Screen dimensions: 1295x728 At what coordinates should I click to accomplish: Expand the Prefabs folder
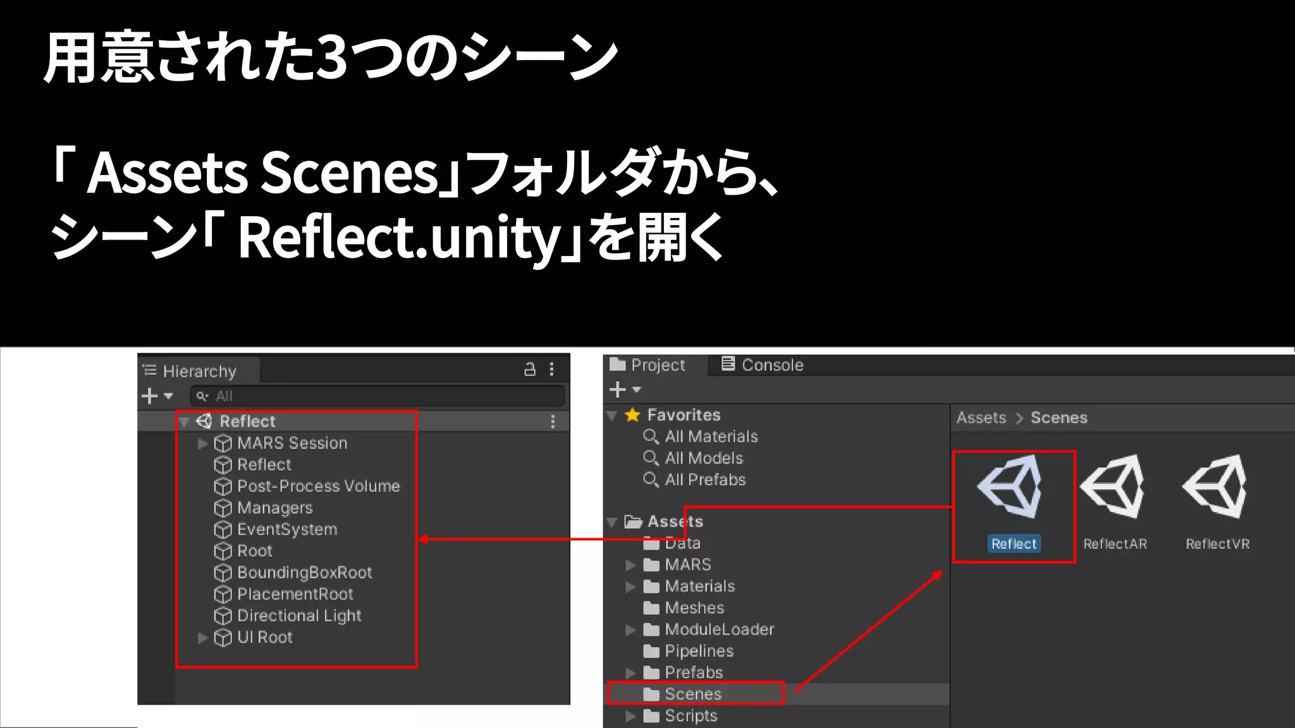click(x=630, y=673)
